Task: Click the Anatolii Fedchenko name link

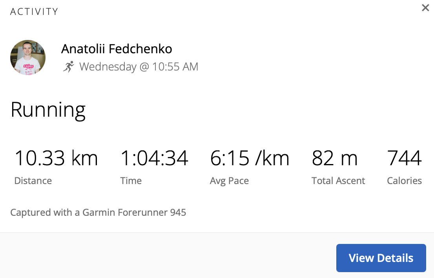Action: pos(117,49)
